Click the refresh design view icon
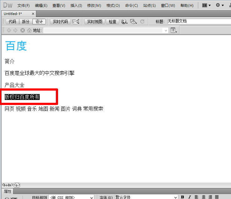 point(142,22)
